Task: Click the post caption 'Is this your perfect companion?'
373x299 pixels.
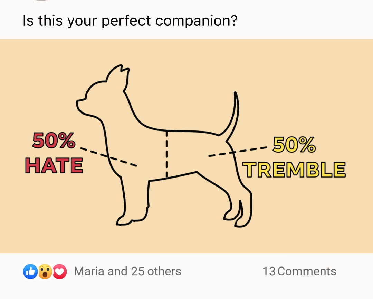Action: coord(130,20)
